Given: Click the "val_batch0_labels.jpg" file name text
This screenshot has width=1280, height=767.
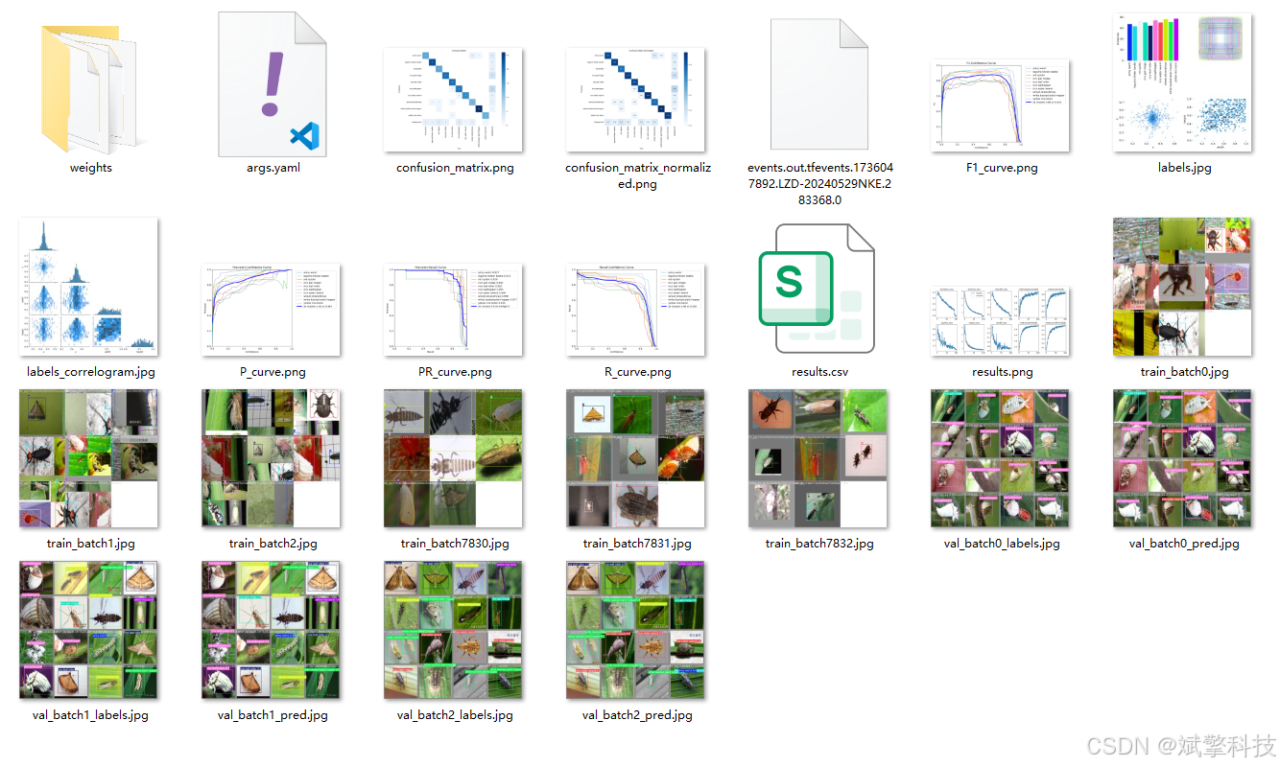Looking at the screenshot, I should click(1002, 544).
